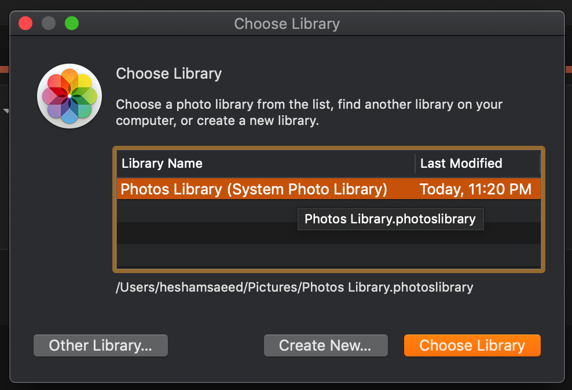Confirm with the orange Choose Library button
572x390 pixels.
(x=472, y=345)
